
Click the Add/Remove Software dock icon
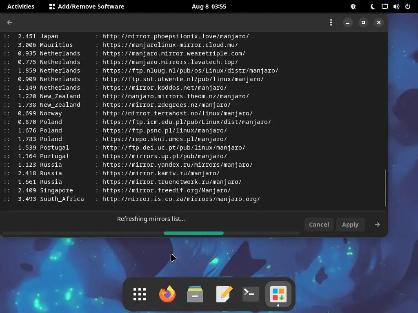(278, 294)
